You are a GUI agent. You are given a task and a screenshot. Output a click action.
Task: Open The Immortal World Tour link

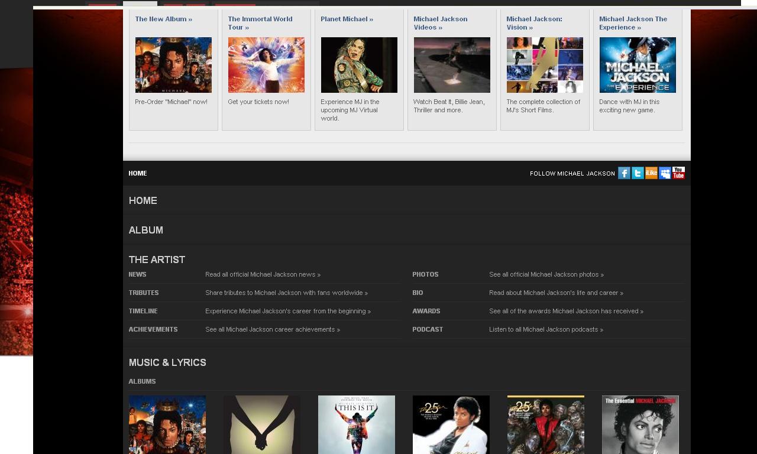coord(260,23)
